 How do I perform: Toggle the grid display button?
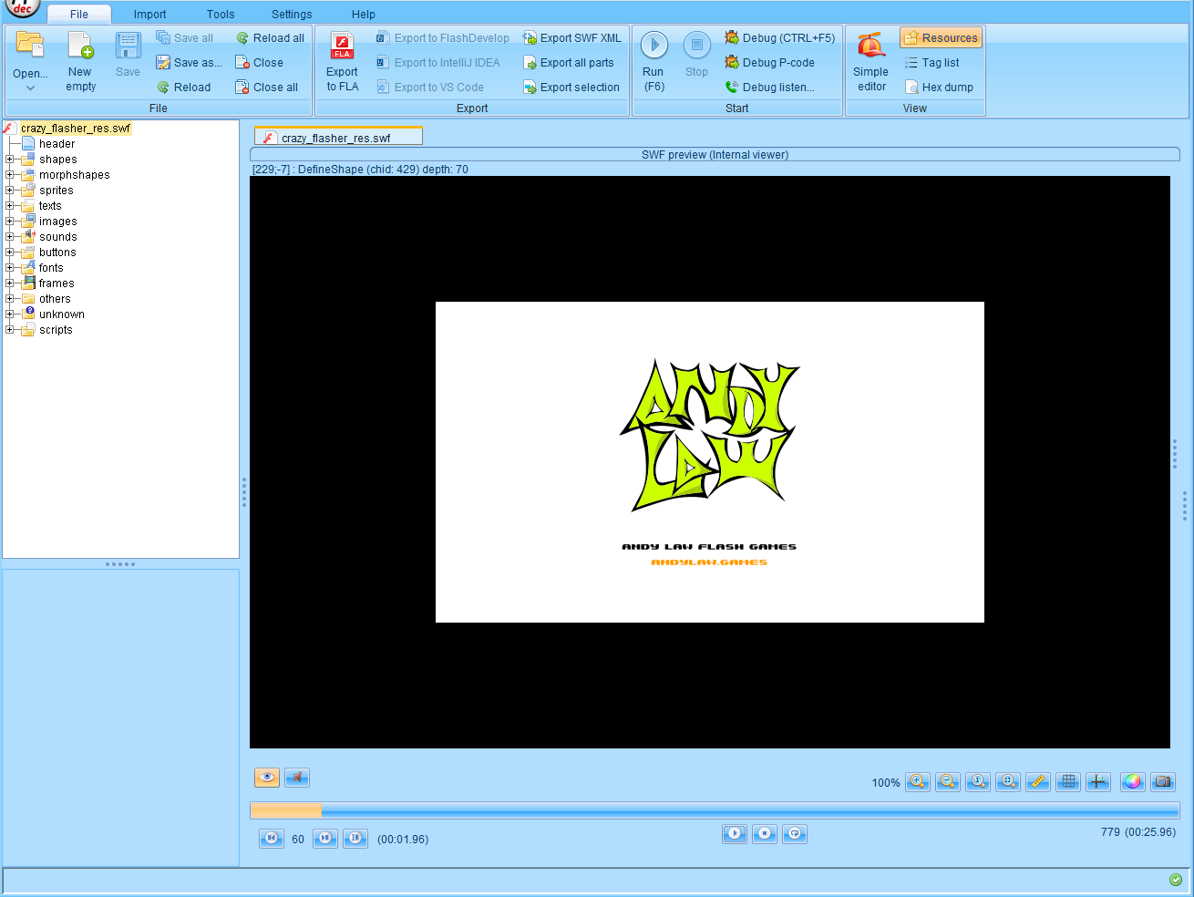pyautogui.click(x=1068, y=781)
